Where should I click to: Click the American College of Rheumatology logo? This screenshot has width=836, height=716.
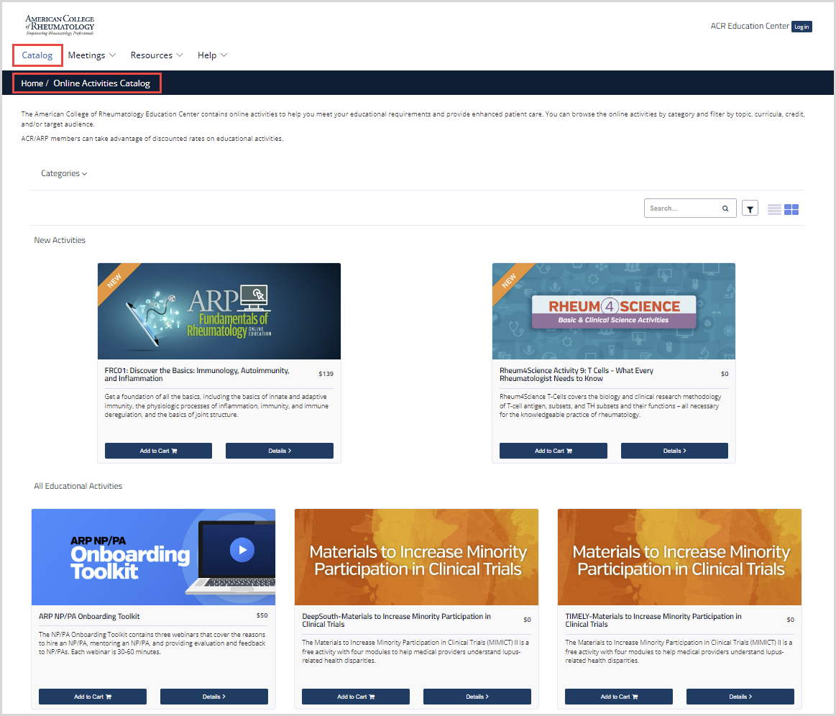[60, 26]
